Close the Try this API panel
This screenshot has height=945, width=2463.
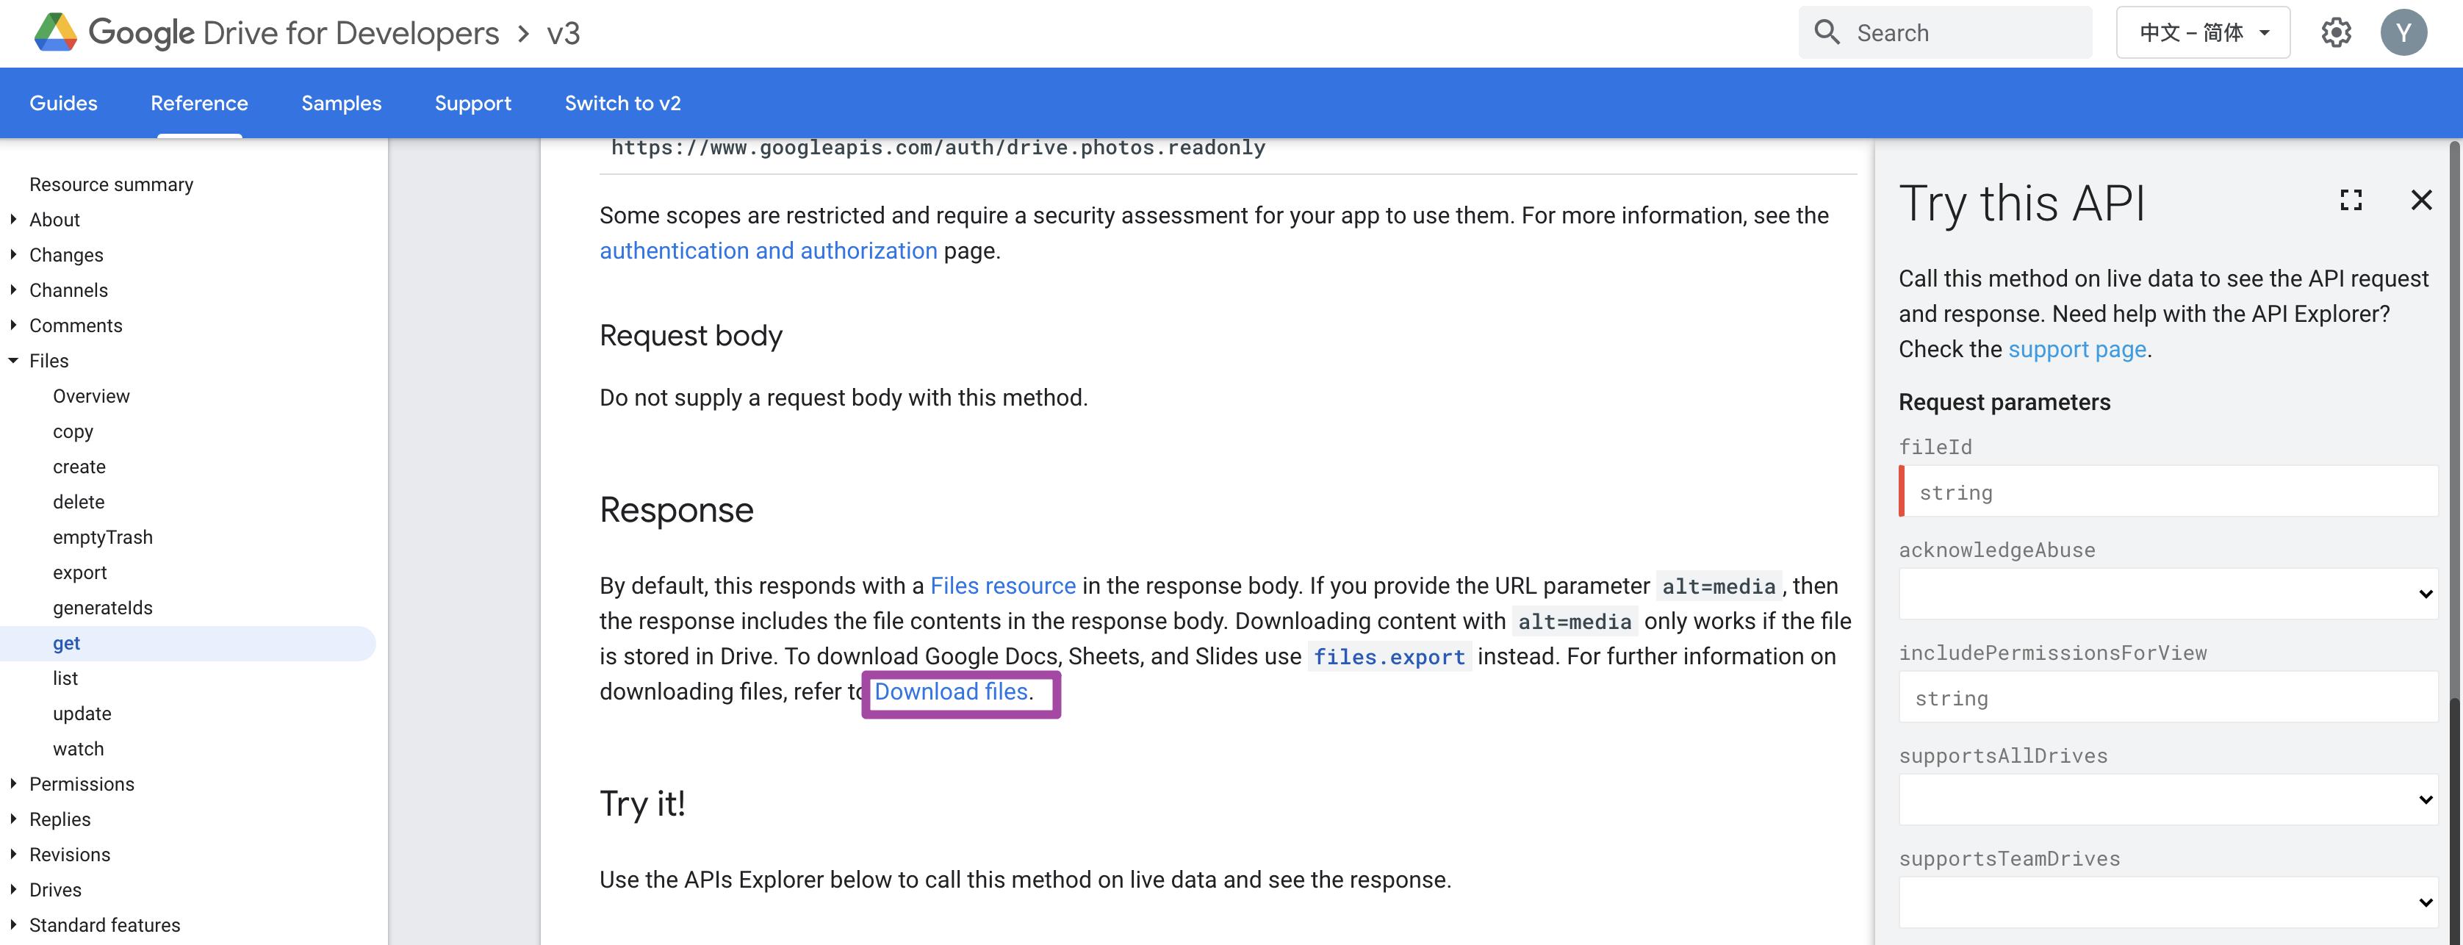click(2421, 200)
